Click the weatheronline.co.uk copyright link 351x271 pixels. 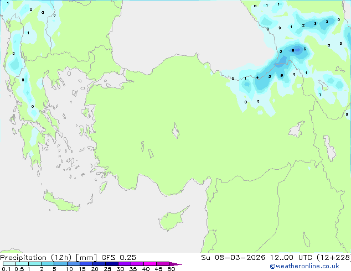pos(304,266)
